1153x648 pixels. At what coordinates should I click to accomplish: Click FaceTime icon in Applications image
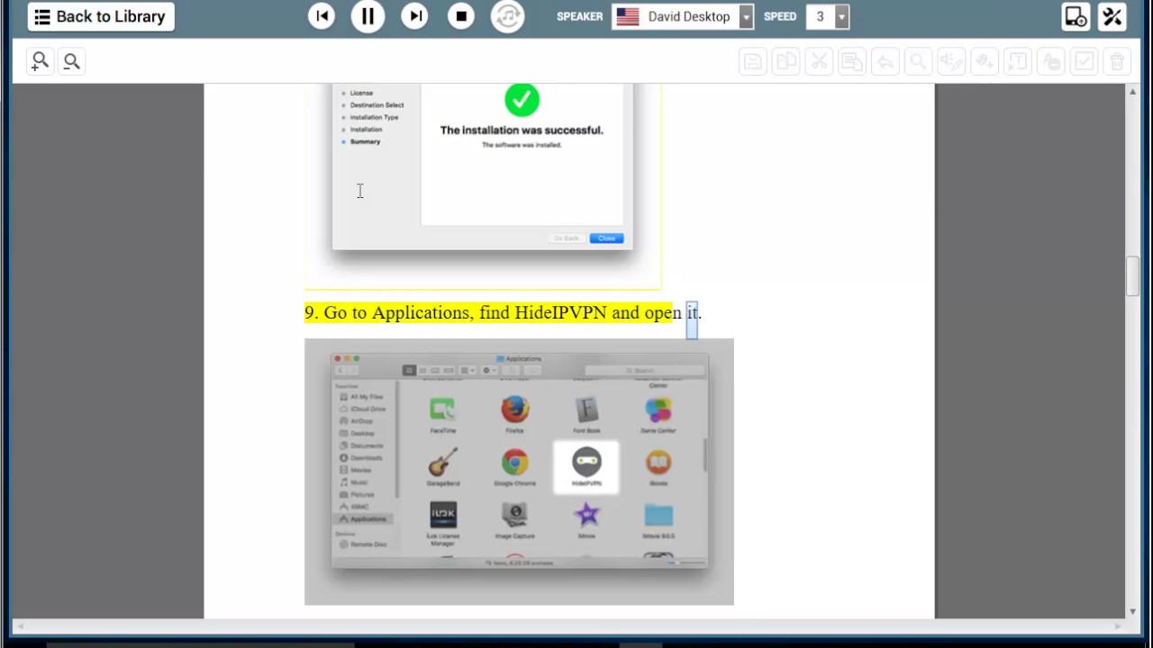pos(442,409)
